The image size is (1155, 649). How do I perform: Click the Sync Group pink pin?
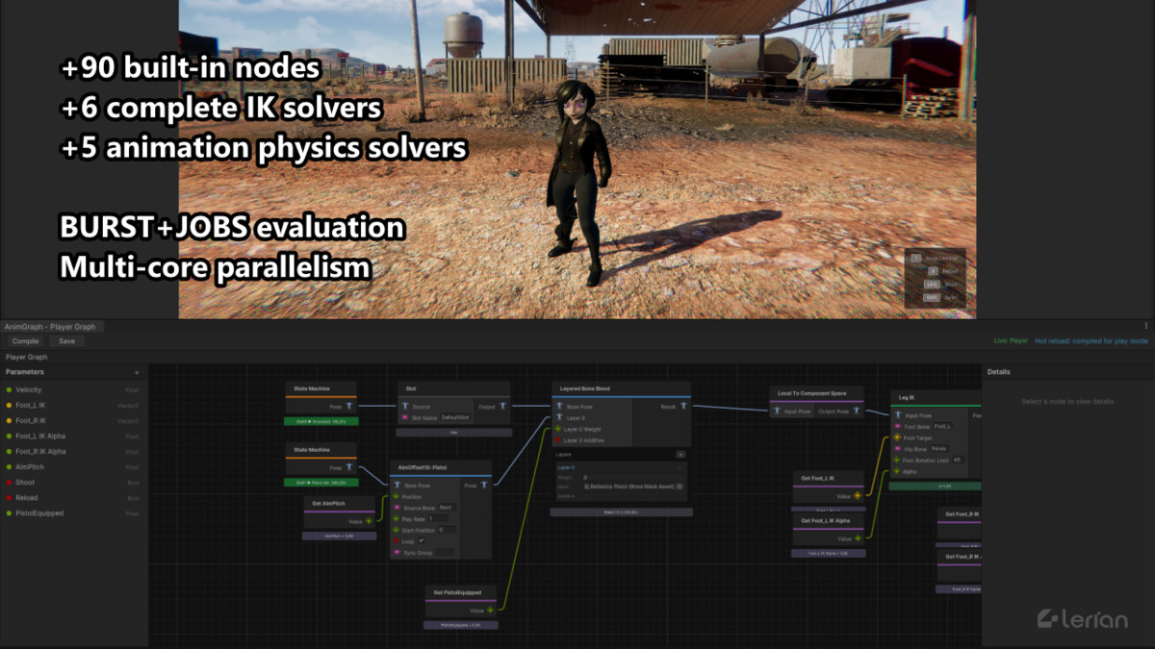(x=397, y=553)
